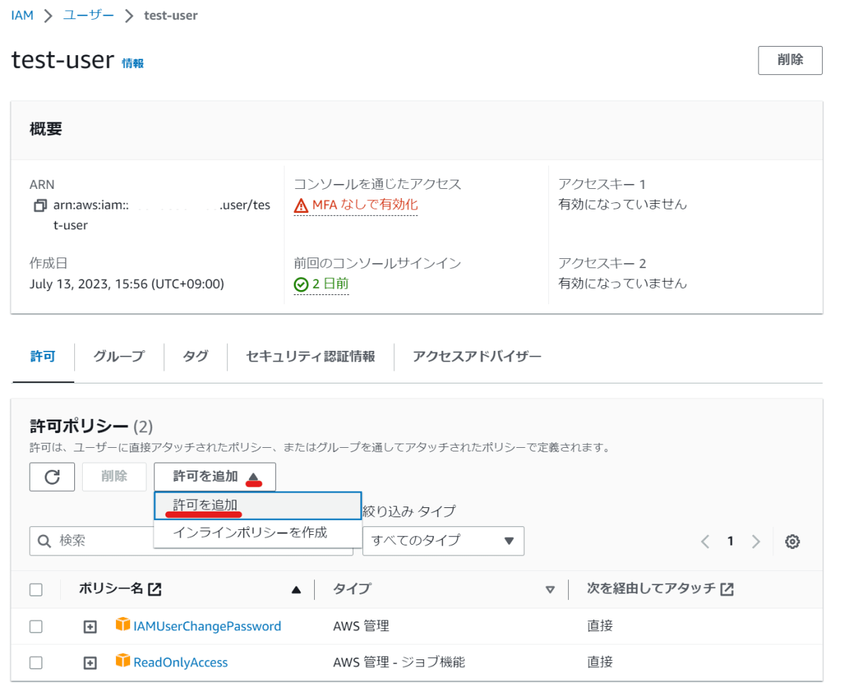Image resolution: width=849 pixels, height=687 pixels.
Task: Click the orange box icon for ReadOnlyAccess
Action: coord(123,661)
